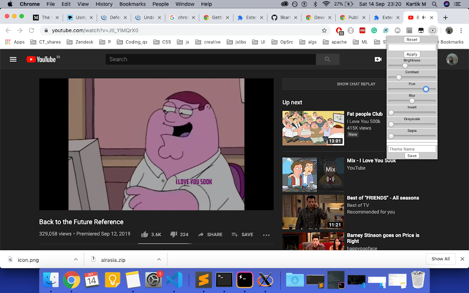Open Best of FRIENDS video thumbnail
469x293 pixels.
pyautogui.click(x=313, y=212)
